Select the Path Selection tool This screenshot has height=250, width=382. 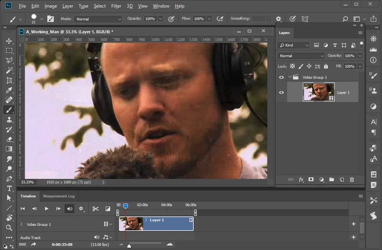[9, 198]
